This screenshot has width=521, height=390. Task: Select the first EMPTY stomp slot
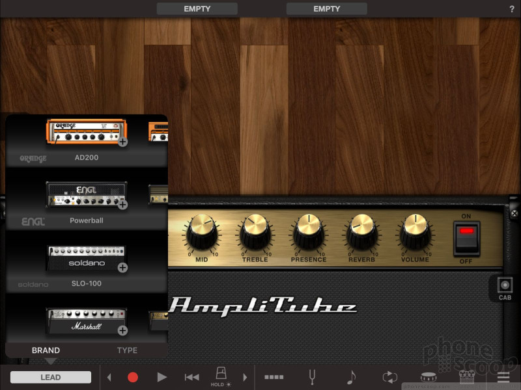[x=197, y=9]
